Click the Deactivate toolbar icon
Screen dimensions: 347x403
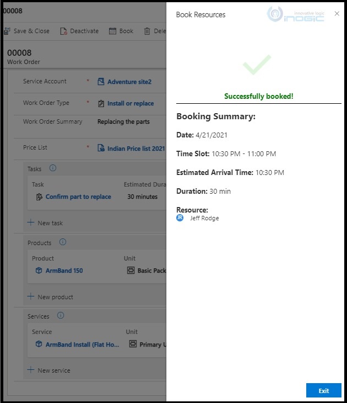tap(63, 31)
